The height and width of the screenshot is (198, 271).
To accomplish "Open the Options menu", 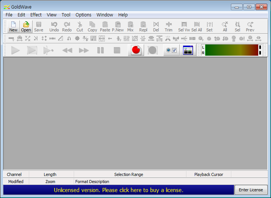I will [83, 15].
